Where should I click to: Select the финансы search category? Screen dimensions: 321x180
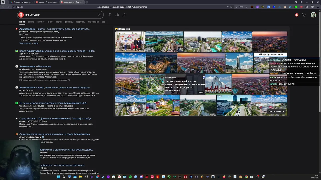[x=69, y=22]
